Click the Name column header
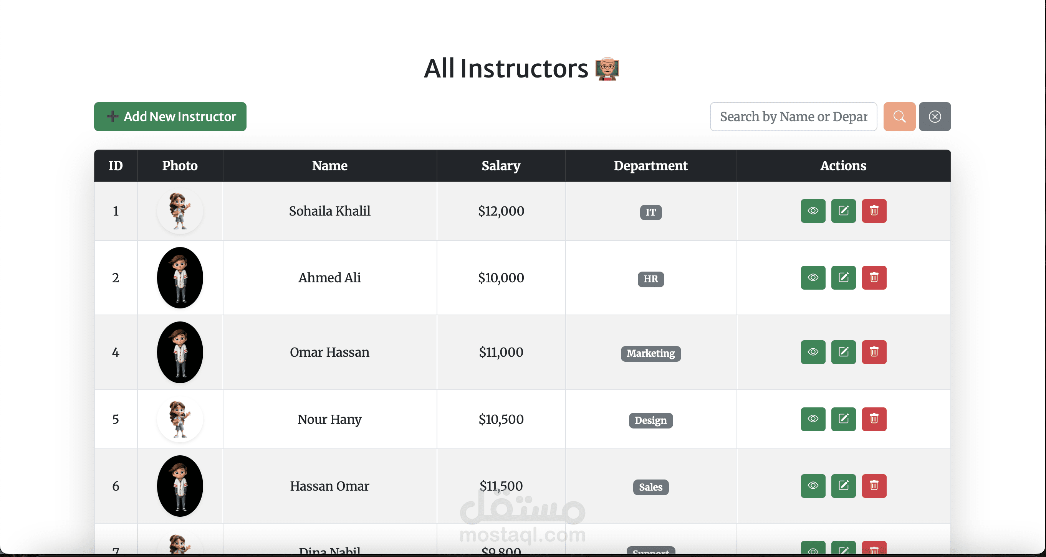Image resolution: width=1046 pixels, height=557 pixels. (329, 165)
